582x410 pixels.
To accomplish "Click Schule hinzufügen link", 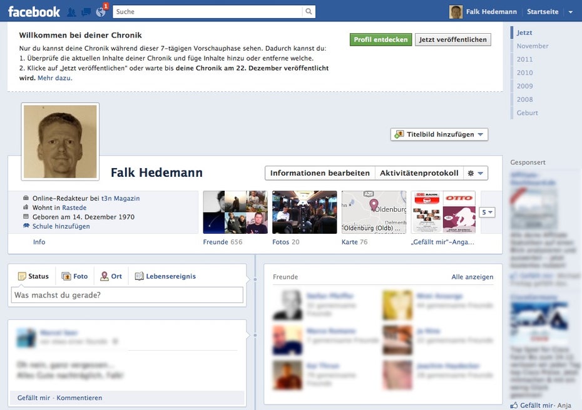I will [x=61, y=226].
